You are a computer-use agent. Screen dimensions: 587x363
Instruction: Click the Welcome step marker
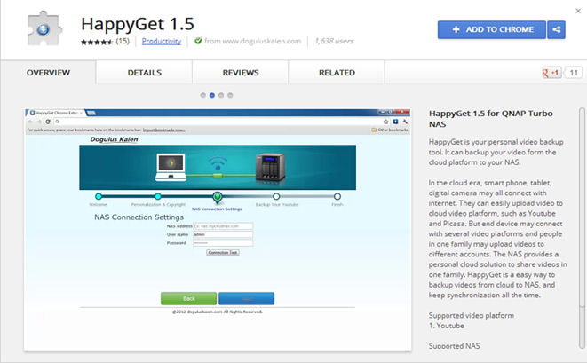(x=99, y=196)
